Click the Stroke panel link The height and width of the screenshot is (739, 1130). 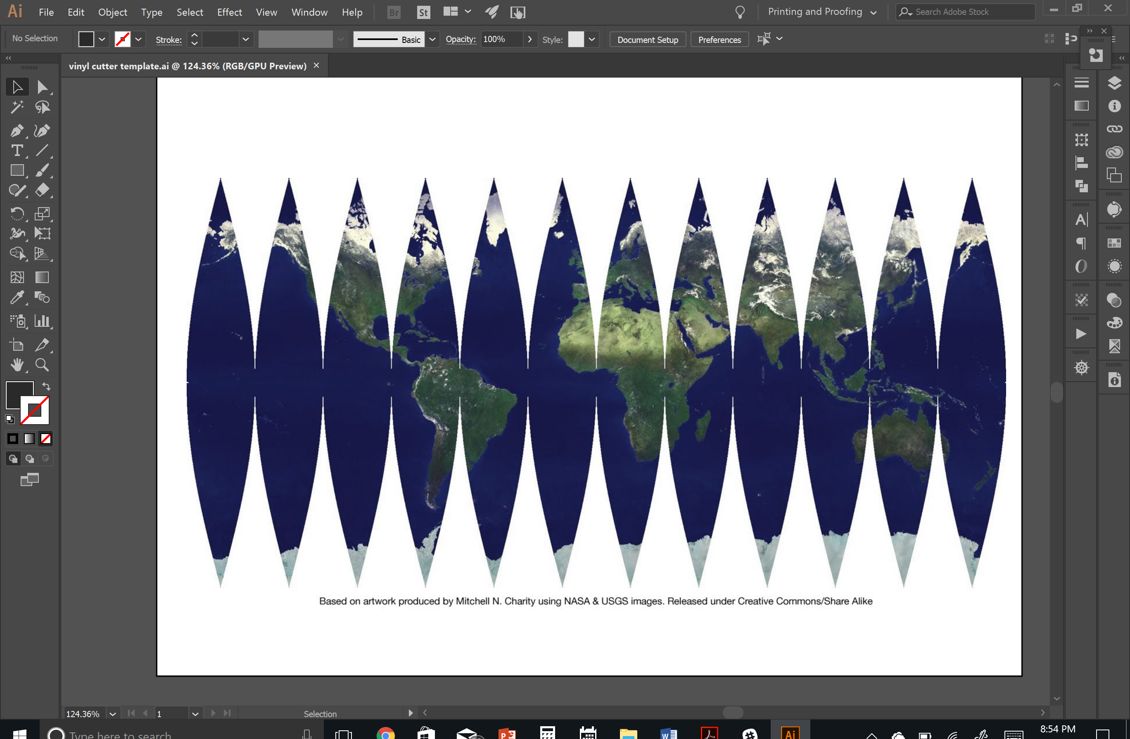169,40
